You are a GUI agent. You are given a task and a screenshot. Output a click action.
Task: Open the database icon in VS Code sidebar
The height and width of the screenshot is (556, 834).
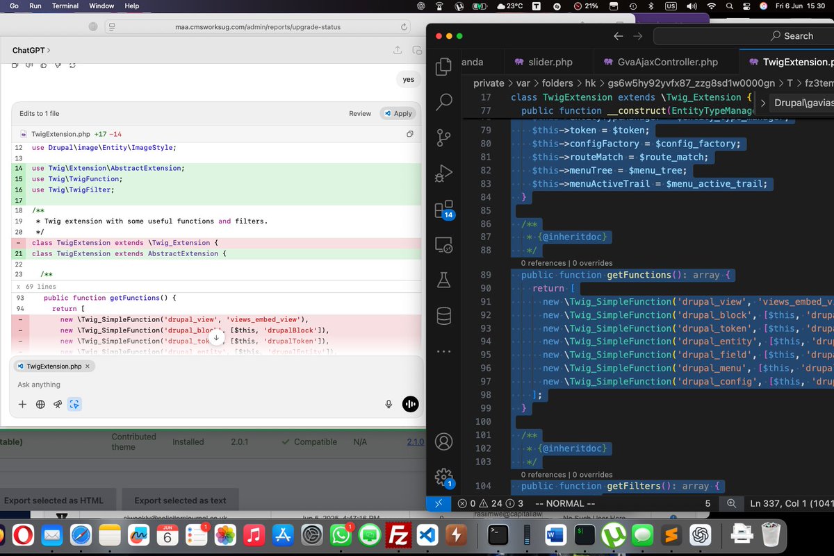point(443,316)
